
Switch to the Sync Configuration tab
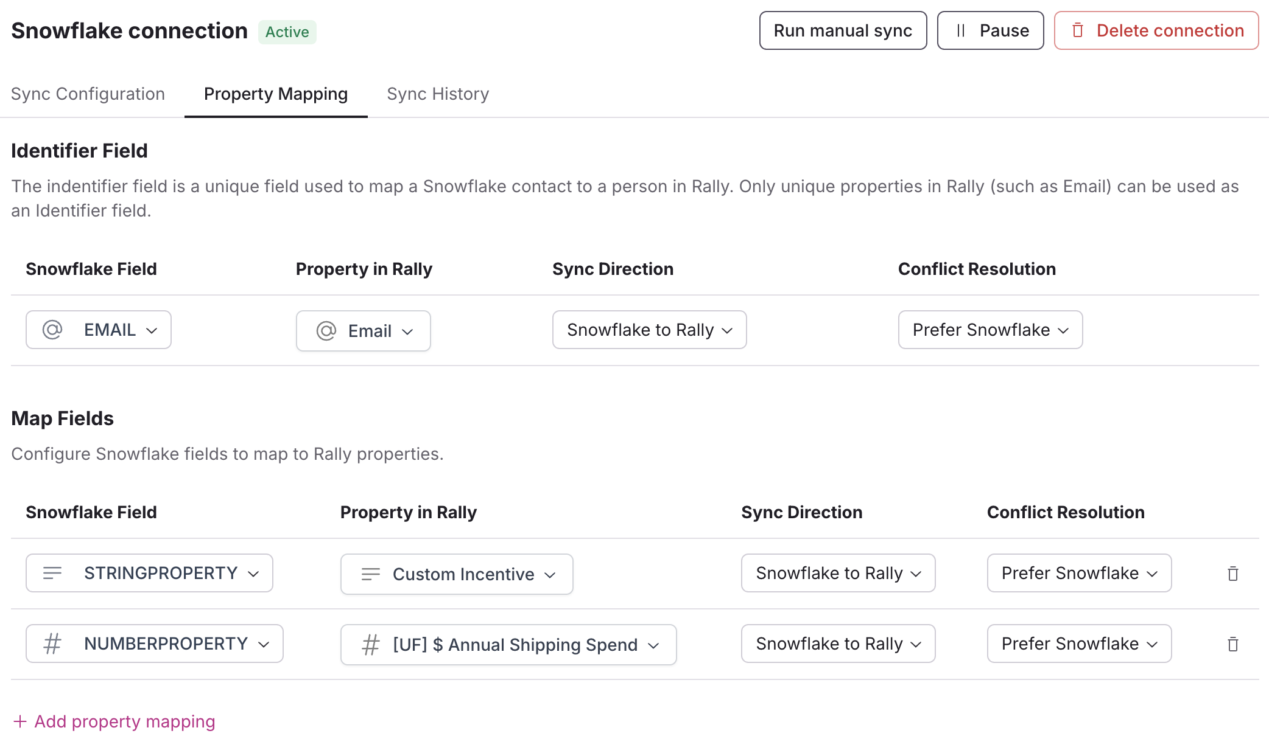pos(88,94)
